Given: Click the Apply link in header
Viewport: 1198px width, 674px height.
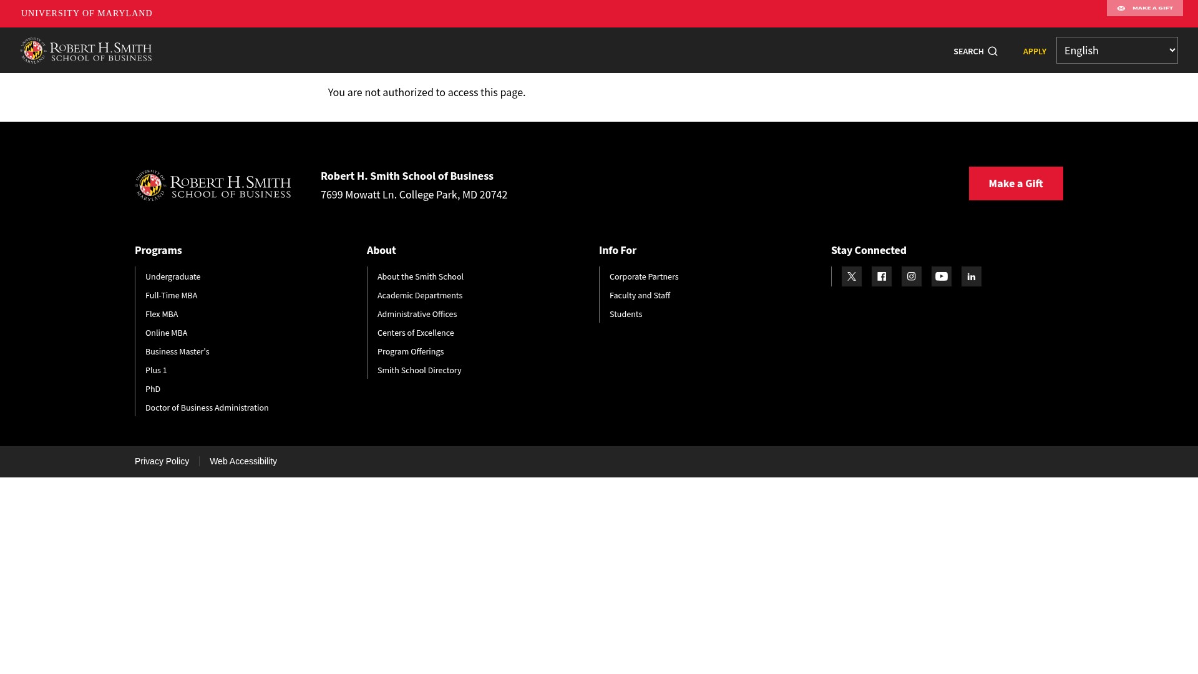Looking at the screenshot, I should point(1034,51).
